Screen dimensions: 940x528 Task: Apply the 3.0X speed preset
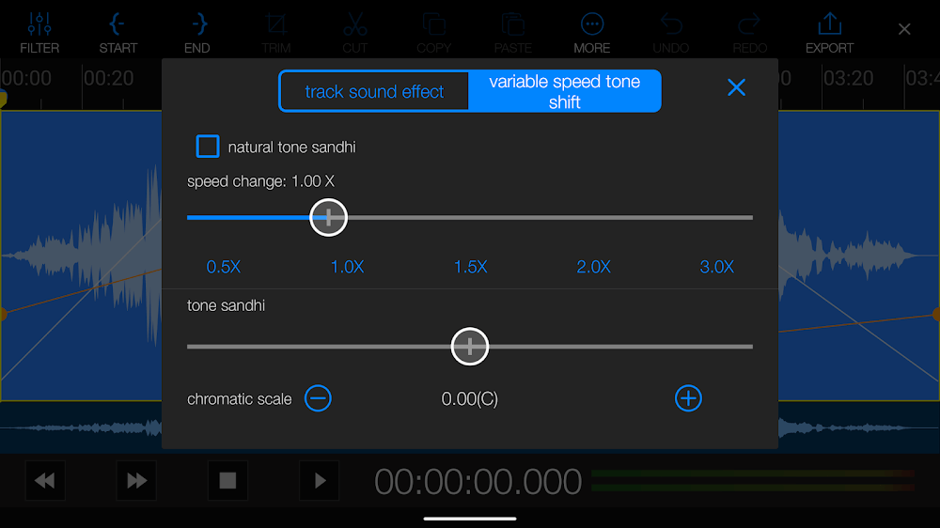click(717, 267)
